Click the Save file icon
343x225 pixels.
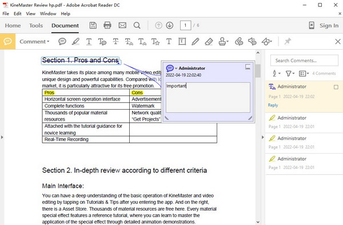pyautogui.click(x=93, y=25)
